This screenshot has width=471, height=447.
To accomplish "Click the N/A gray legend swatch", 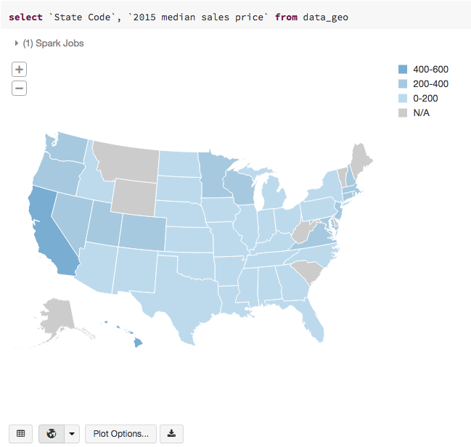I will (403, 113).
